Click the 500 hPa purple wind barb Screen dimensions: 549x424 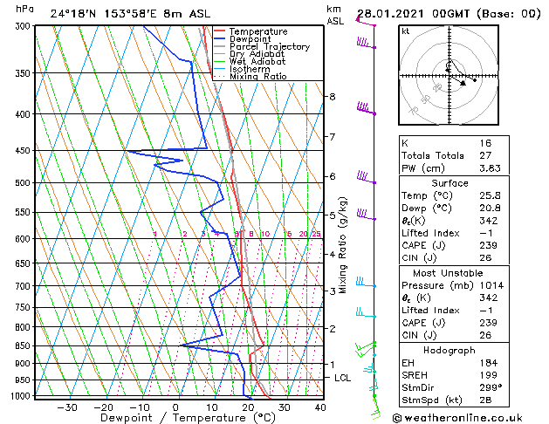pyautogui.click(x=367, y=177)
